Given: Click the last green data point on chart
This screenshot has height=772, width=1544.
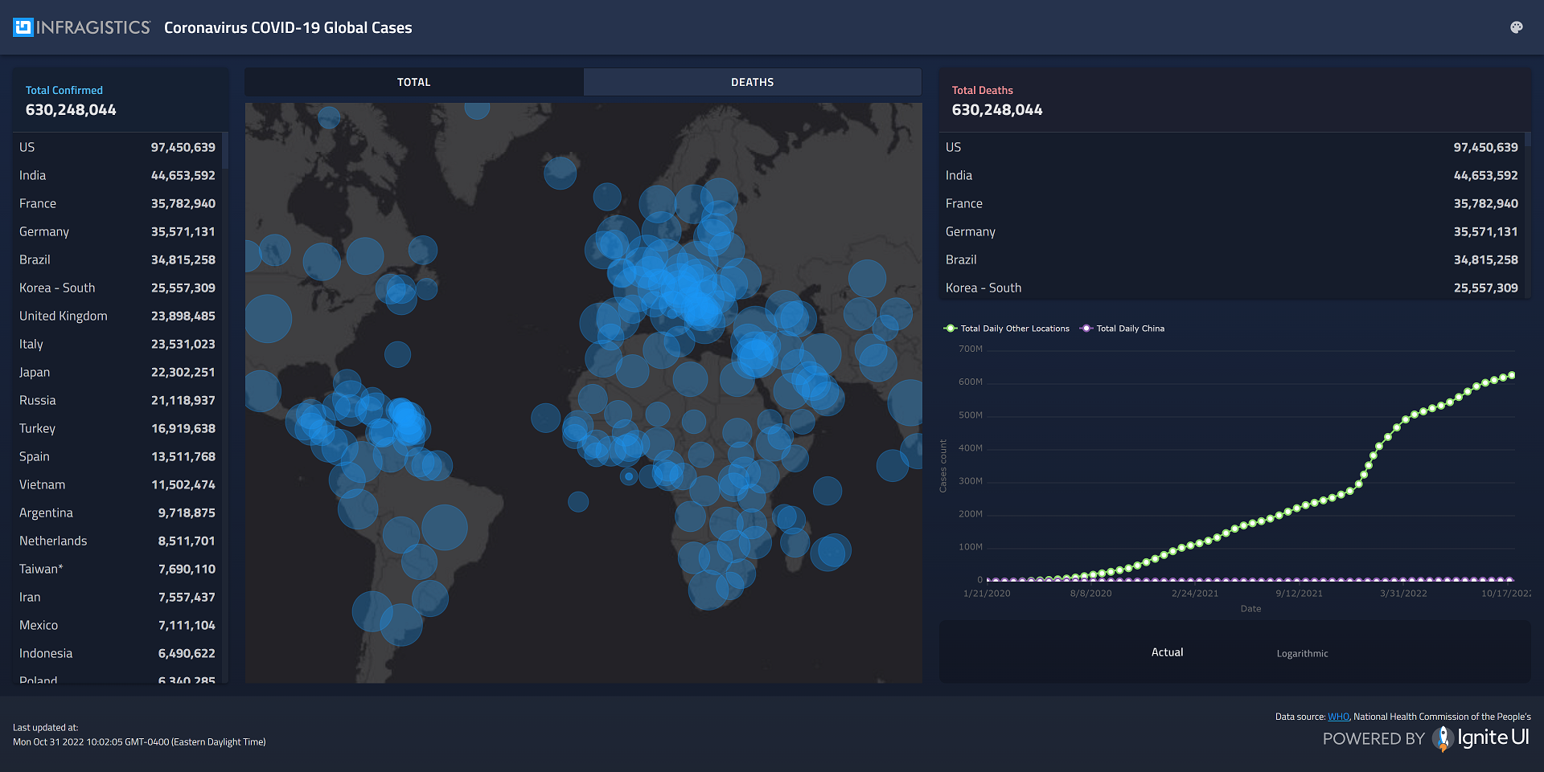Looking at the screenshot, I should 1511,375.
